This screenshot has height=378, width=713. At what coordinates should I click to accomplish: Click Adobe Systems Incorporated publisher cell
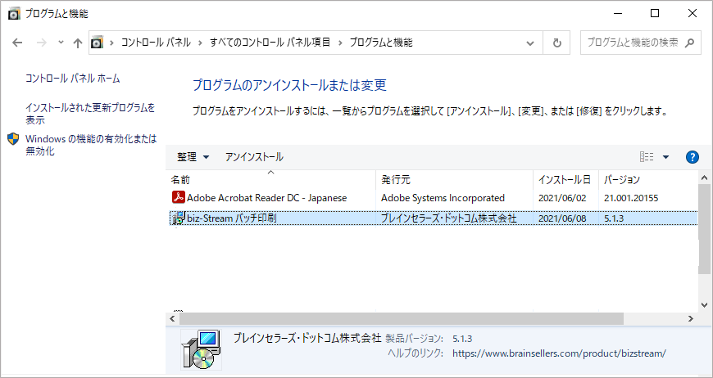tap(443, 198)
